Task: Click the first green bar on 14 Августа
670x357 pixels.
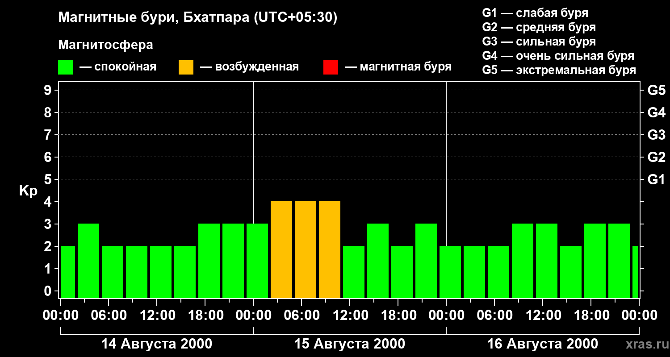Action: click(x=67, y=272)
